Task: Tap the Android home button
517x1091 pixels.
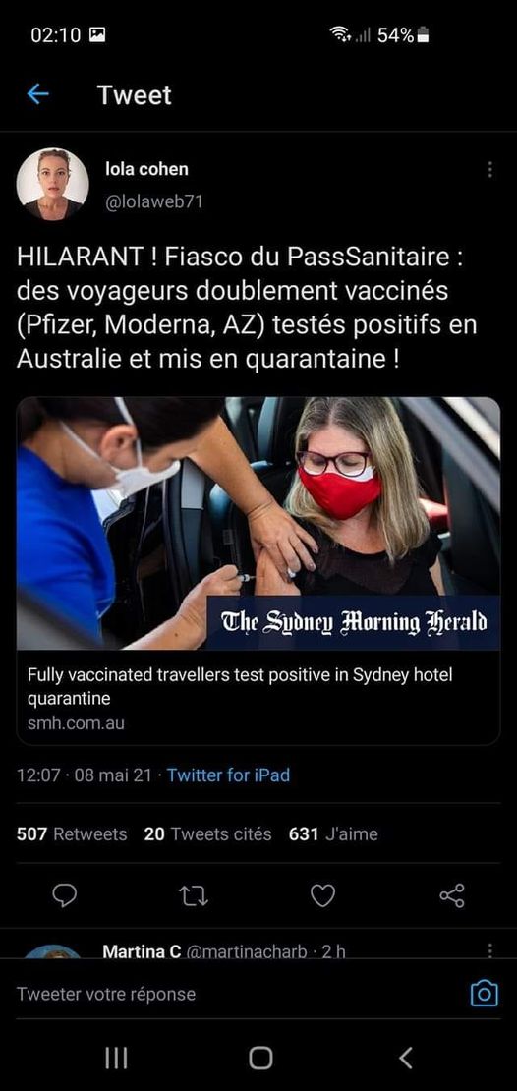Action: (260, 1059)
